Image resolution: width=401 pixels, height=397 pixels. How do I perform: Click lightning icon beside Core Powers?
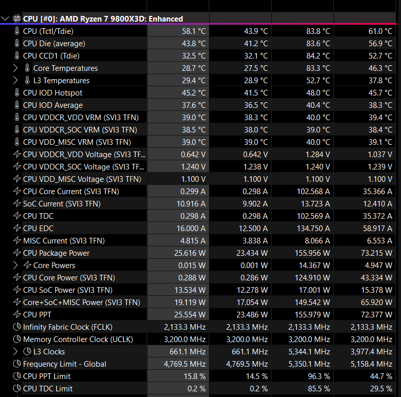pyautogui.click(x=27, y=265)
